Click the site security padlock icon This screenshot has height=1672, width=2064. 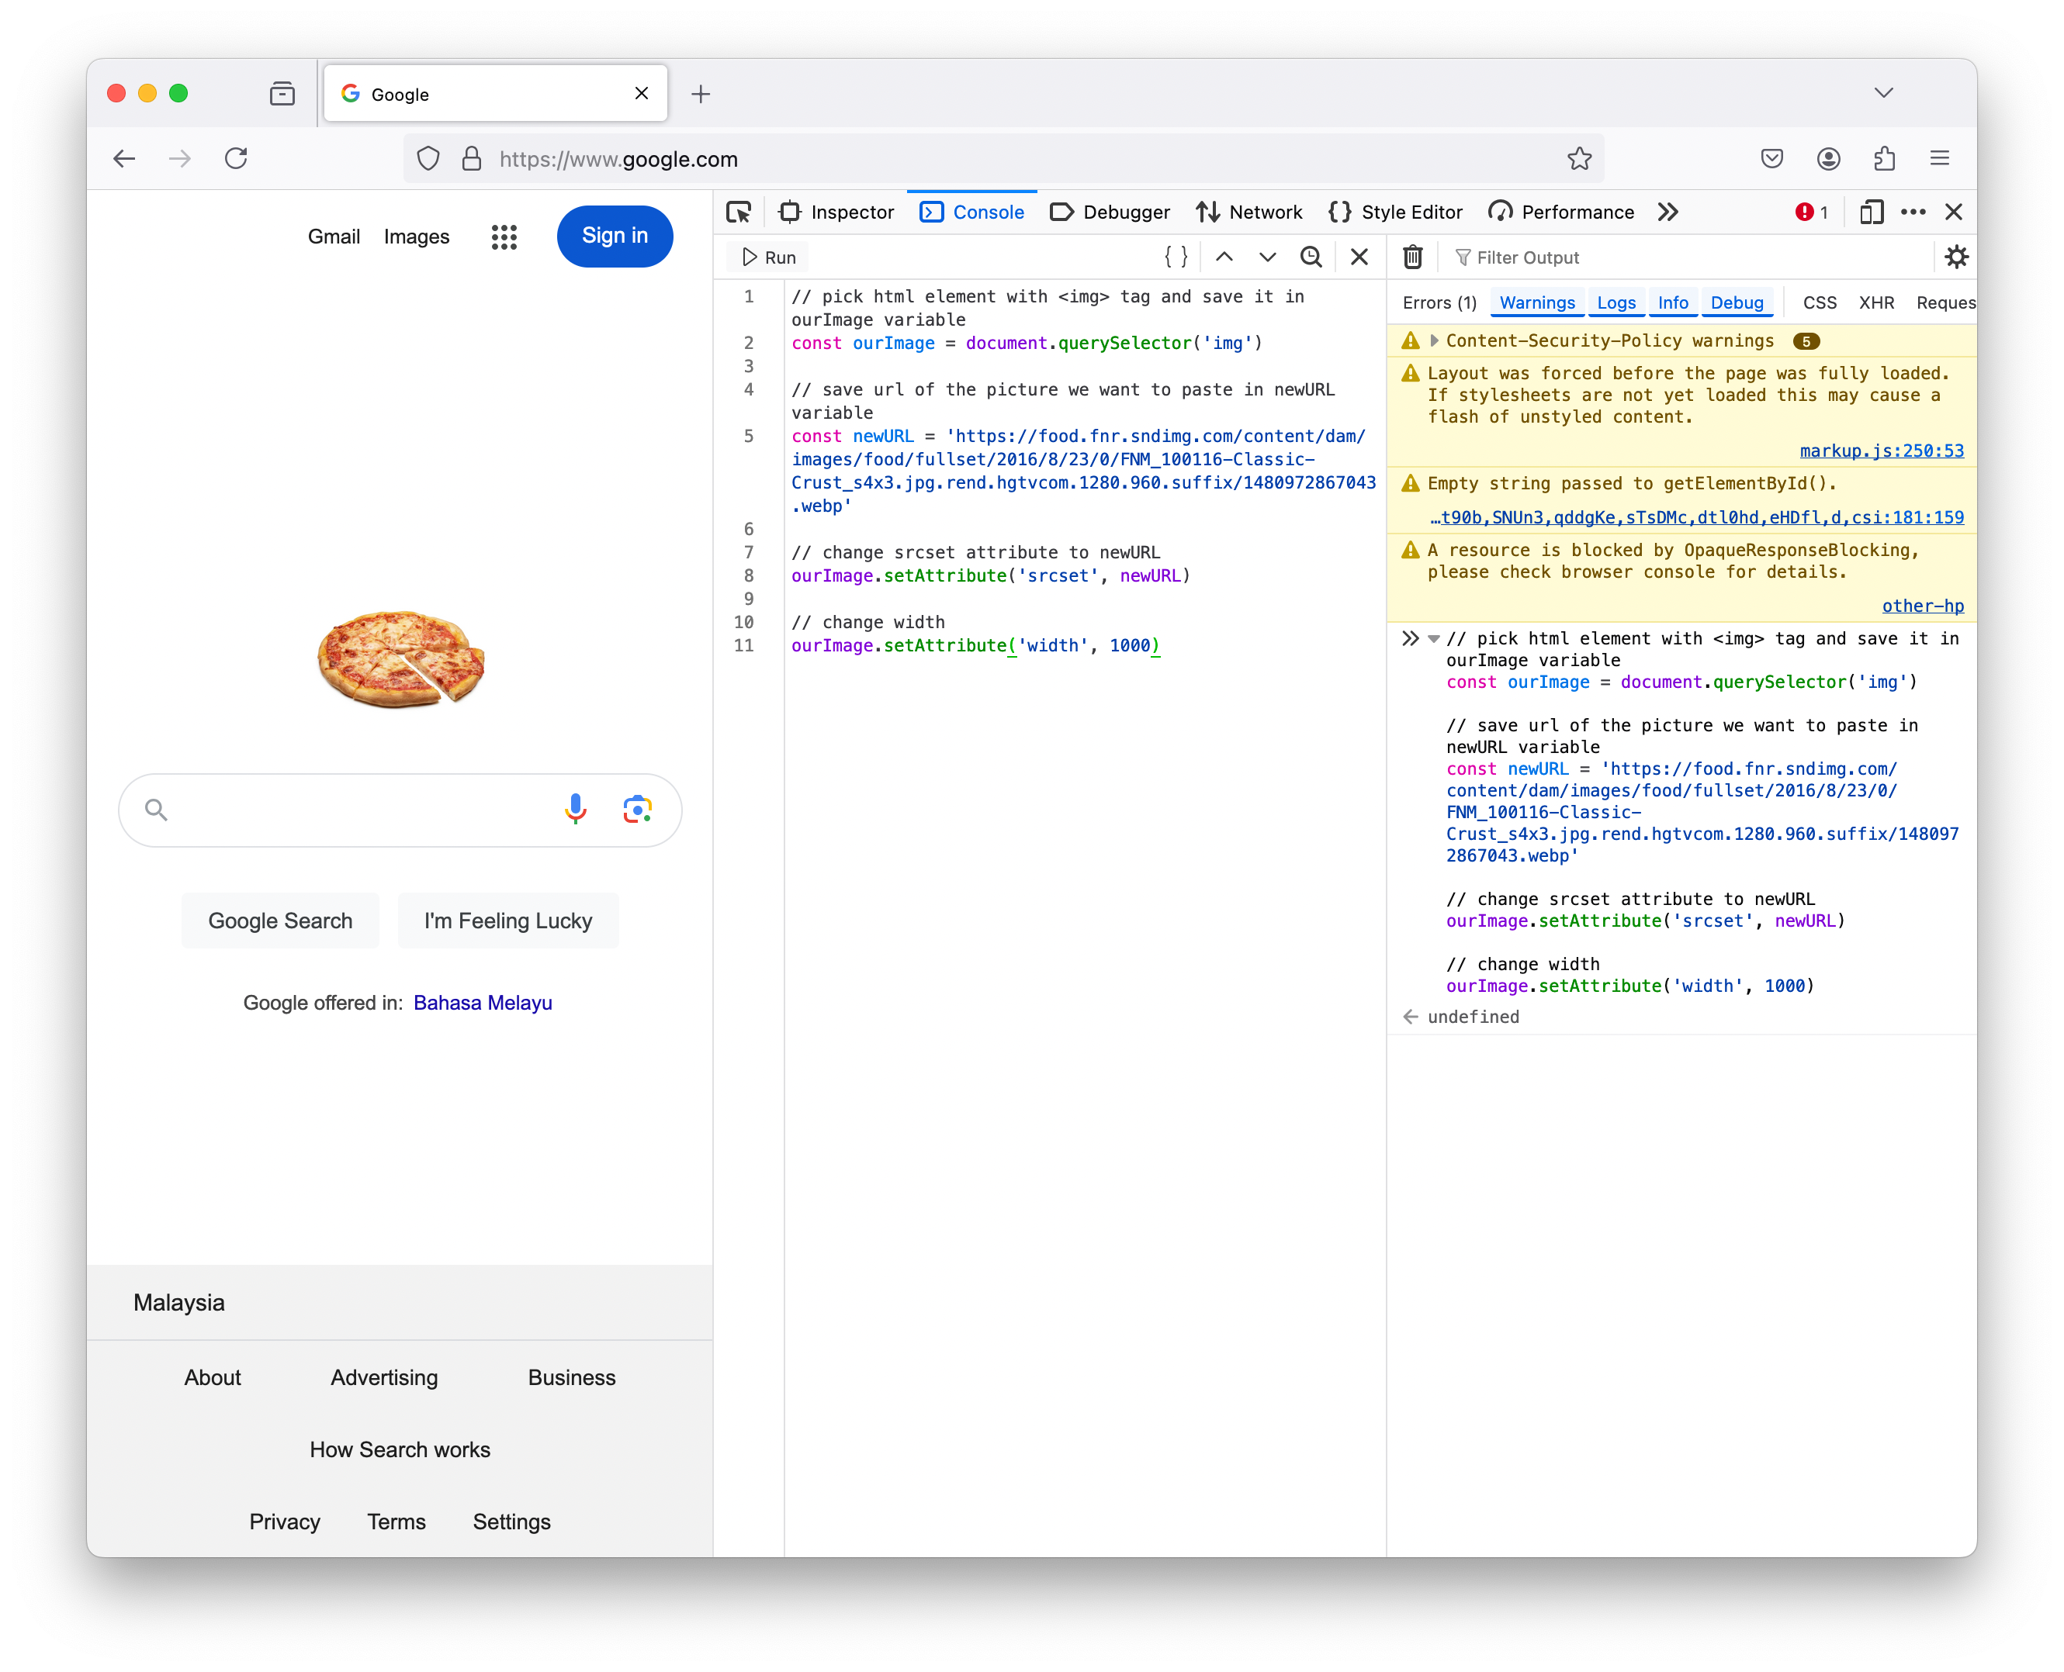(471, 159)
